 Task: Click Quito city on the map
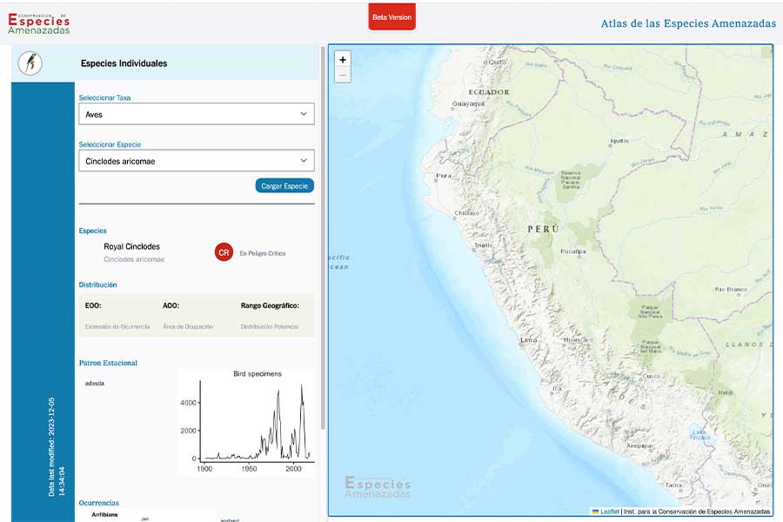[x=497, y=62]
